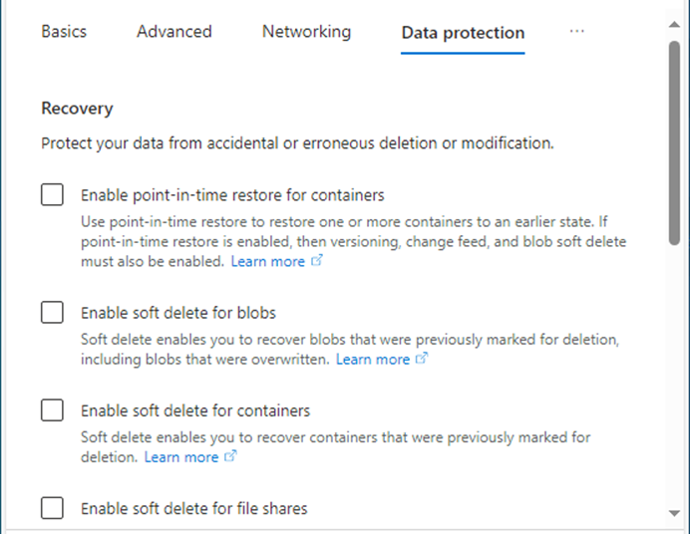The width and height of the screenshot is (690, 534).
Task: Go to the Networking tab
Action: point(307,32)
